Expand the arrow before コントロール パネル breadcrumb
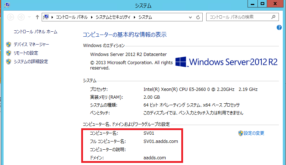The image size is (286, 165). click(x=52, y=17)
